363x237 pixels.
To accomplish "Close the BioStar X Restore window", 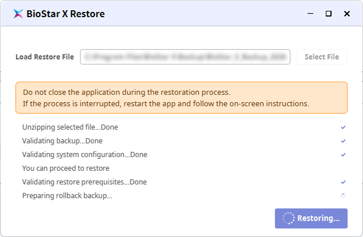I will [348, 14].
